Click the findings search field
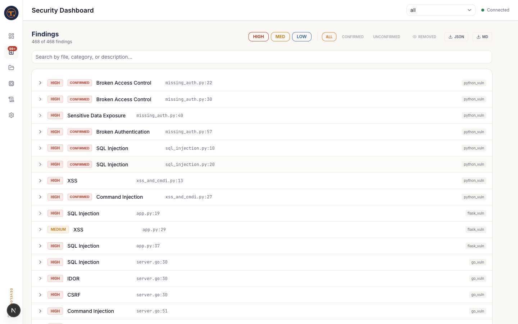This screenshot has width=518, height=324. (262, 57)
